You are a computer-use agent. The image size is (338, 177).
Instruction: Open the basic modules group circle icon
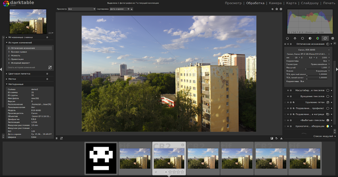tap(303, 38)
